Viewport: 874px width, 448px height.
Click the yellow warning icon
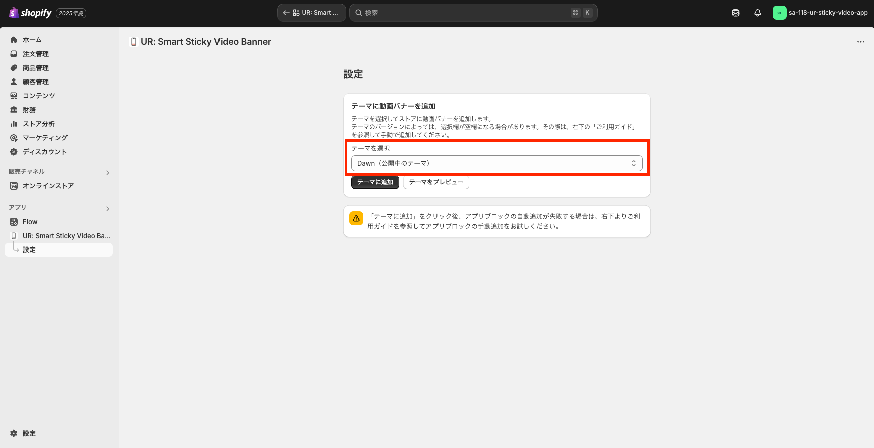pos(356,218)
